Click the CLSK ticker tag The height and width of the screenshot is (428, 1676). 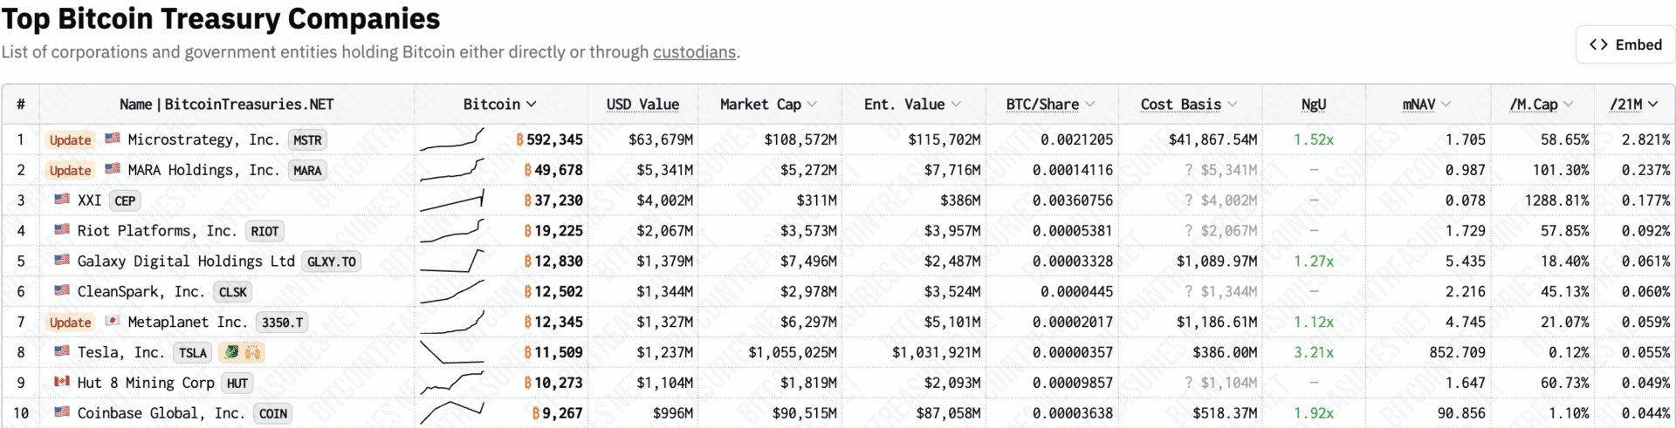click(x=233, y=293)
